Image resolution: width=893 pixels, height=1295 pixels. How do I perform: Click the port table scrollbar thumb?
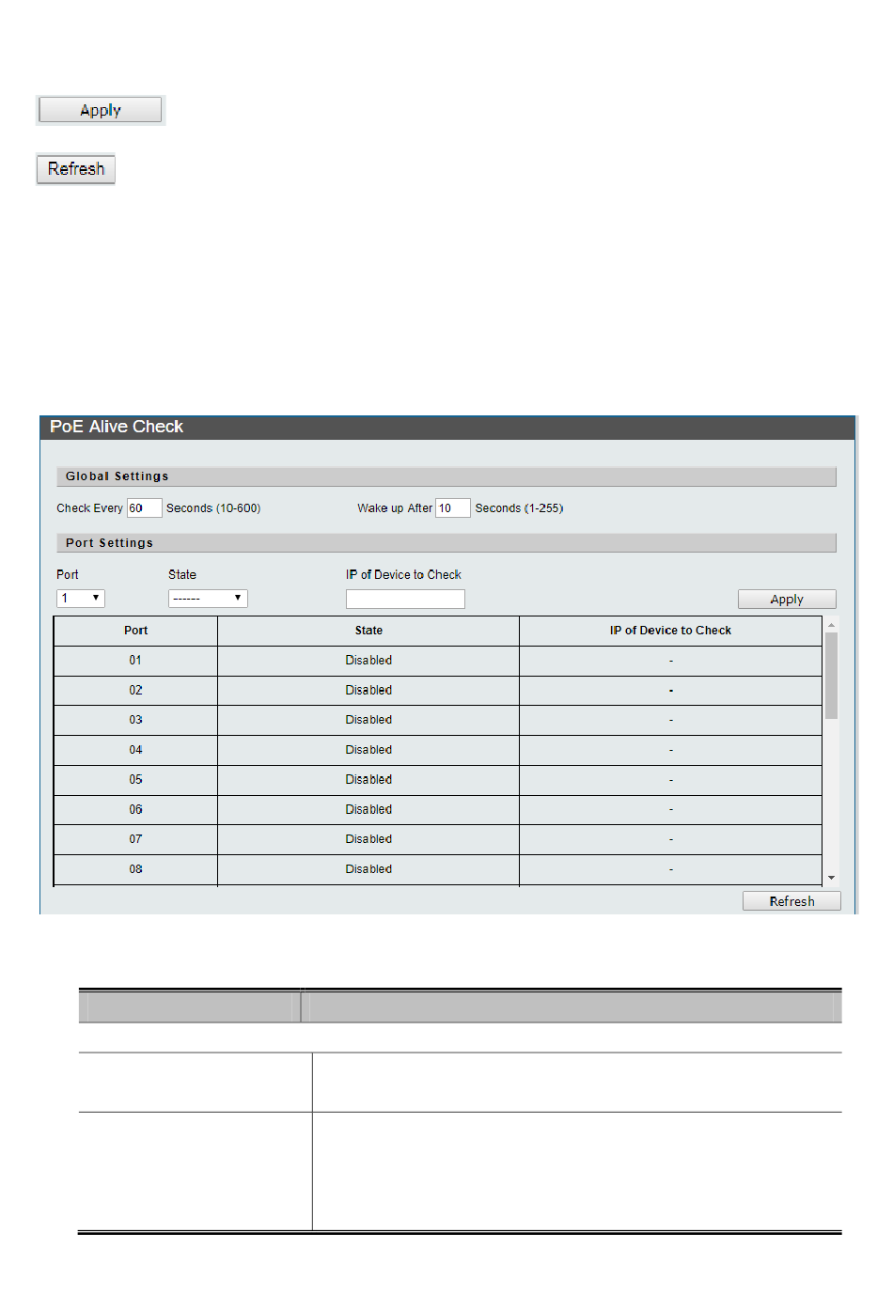pyautogui.click(x=831, y=676)
